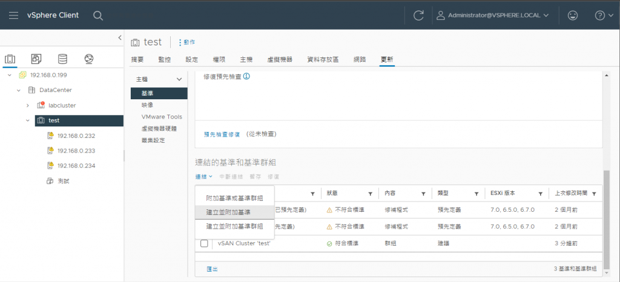The height and width of the screenshot is (282, 620).
Task: Collapse the DataCenter tree node
Action: click(19, 90)
